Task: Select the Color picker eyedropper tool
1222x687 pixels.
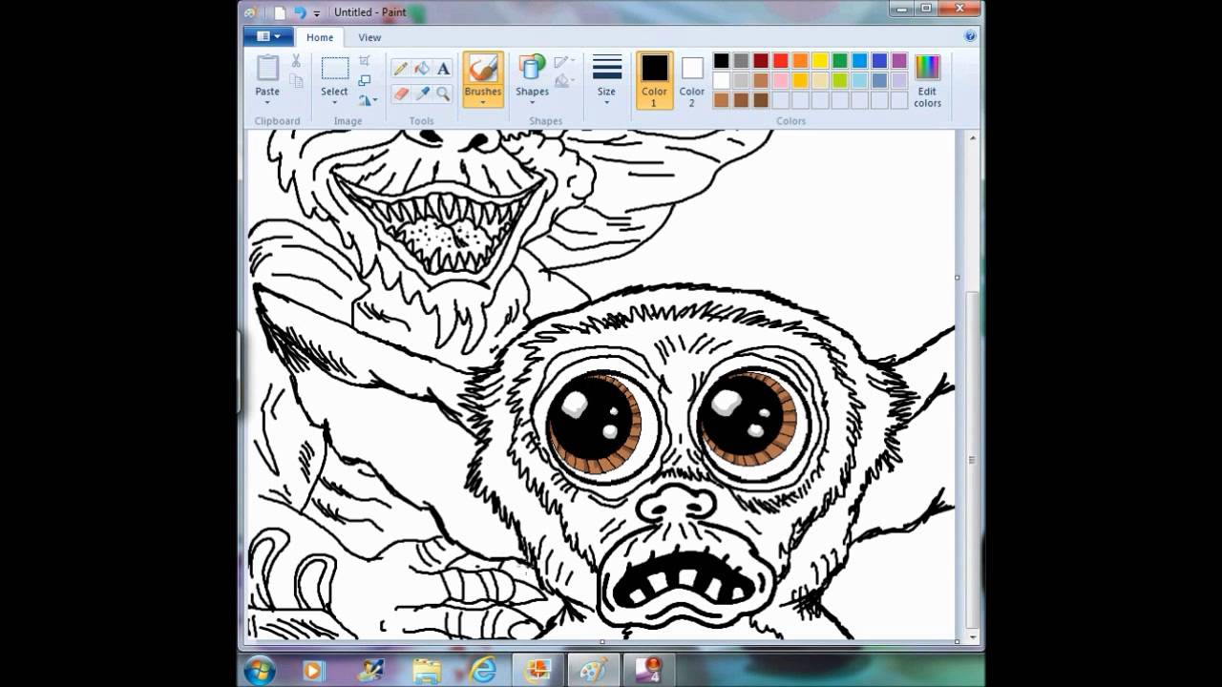Action: 422,94
